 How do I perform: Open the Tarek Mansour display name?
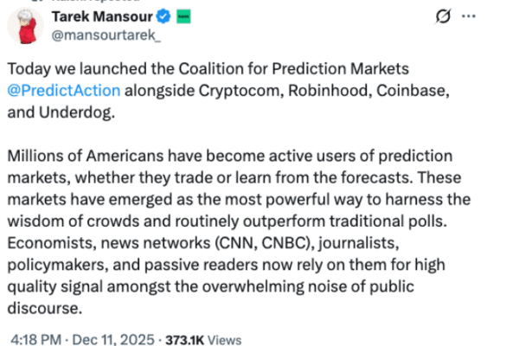[x=104, y=17]
